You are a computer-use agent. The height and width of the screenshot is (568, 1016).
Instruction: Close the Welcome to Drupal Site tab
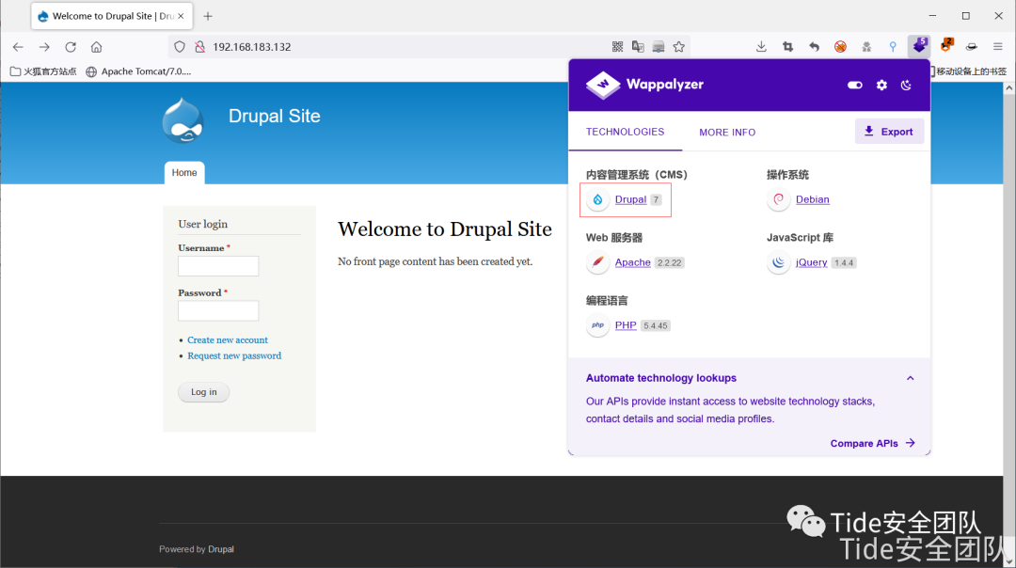[x=181, y=16]
